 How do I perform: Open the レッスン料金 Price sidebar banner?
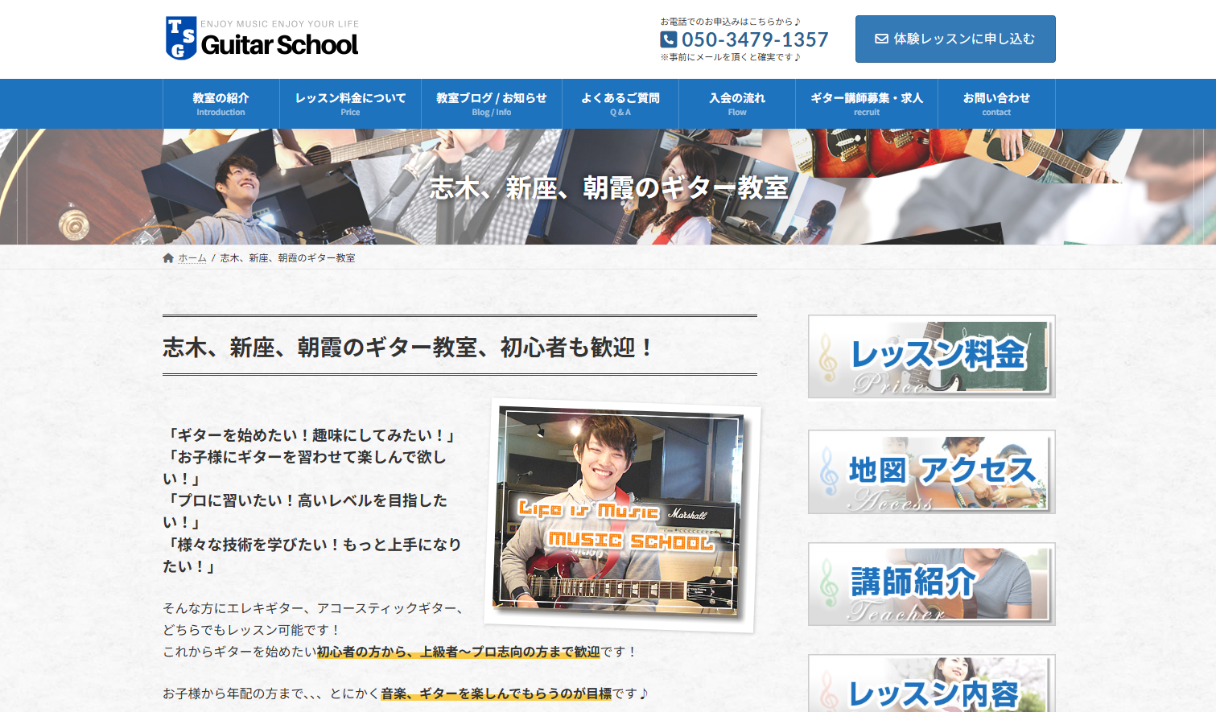[x=931, y=356]
